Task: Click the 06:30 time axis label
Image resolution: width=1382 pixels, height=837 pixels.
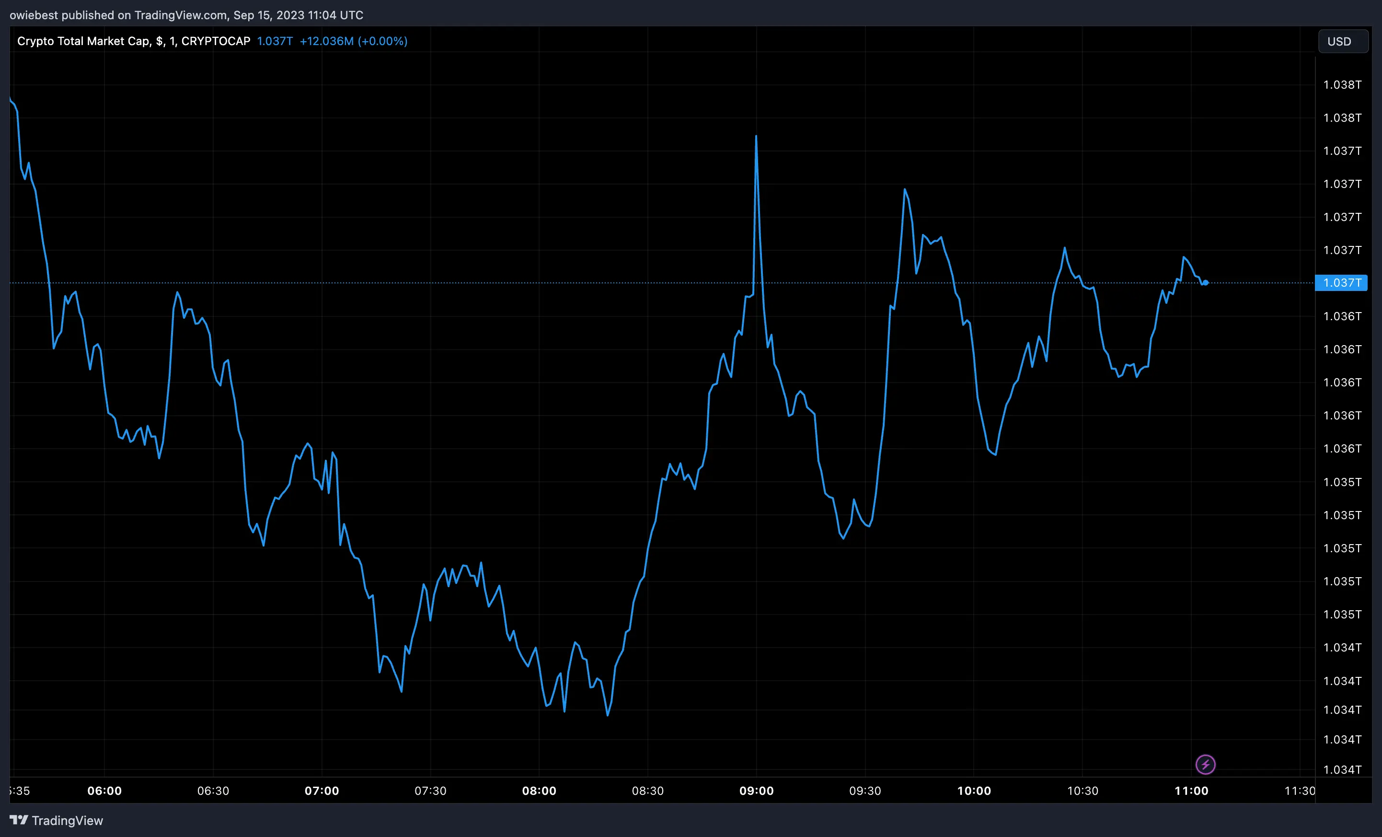Action: pyautogui.click(x=214, y=791)
